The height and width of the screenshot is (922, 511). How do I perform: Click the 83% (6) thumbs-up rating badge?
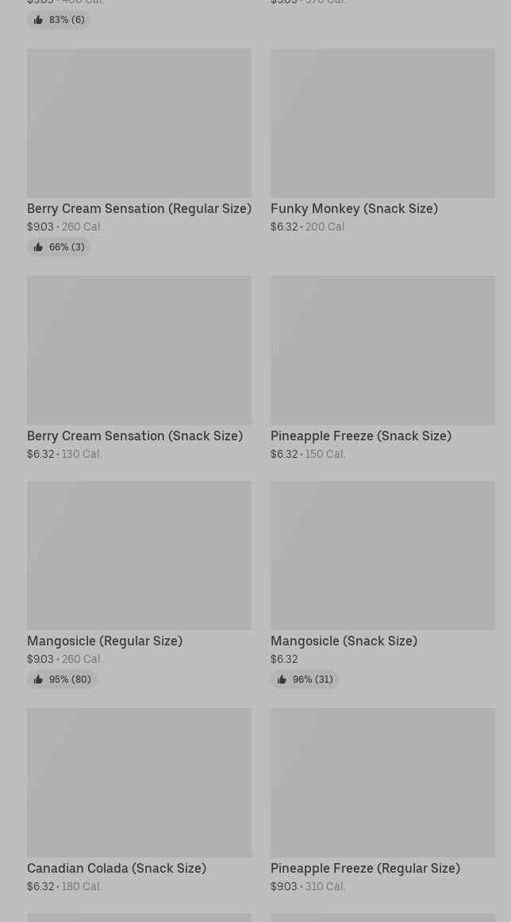pos(59,19)
